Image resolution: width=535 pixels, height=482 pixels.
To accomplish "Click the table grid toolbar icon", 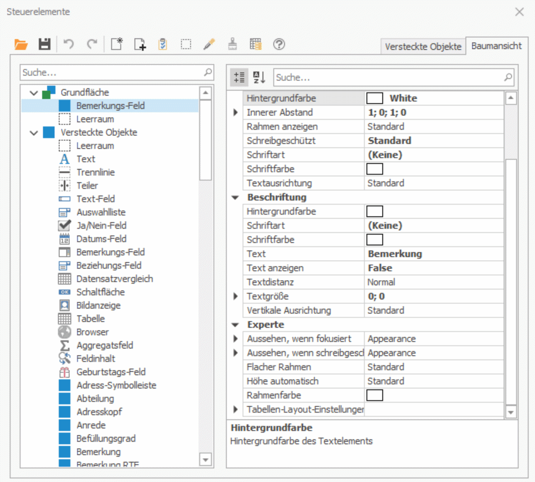I will (256, 44).
